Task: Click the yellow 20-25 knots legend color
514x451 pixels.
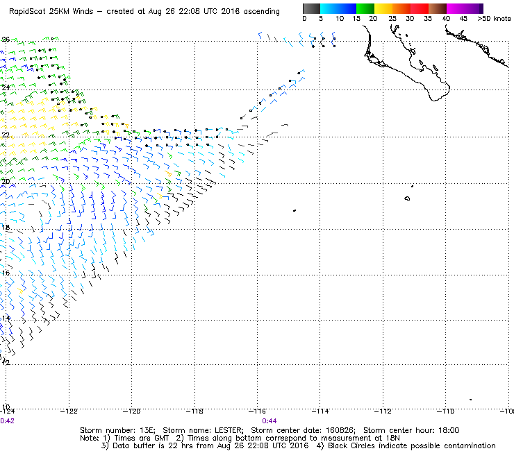Action: 383,8
